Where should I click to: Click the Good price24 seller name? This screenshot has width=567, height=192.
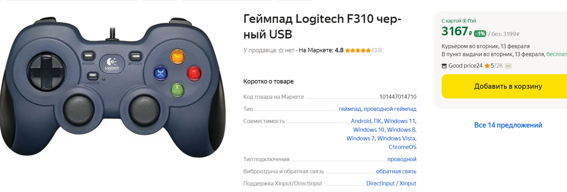coord(466,66)
